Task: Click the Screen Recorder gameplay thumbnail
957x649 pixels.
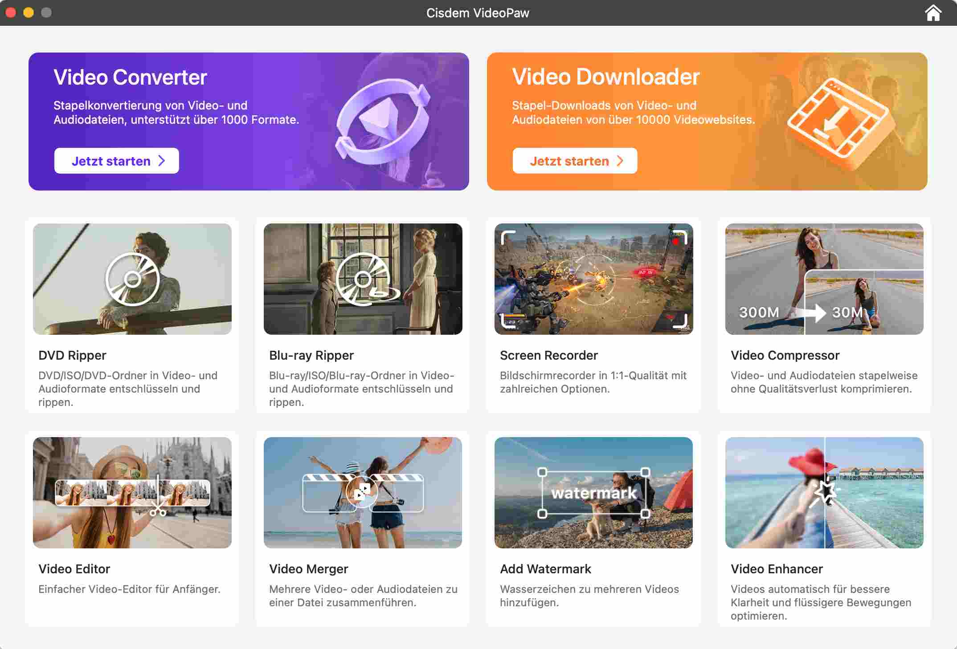Action: pos(594,279)
